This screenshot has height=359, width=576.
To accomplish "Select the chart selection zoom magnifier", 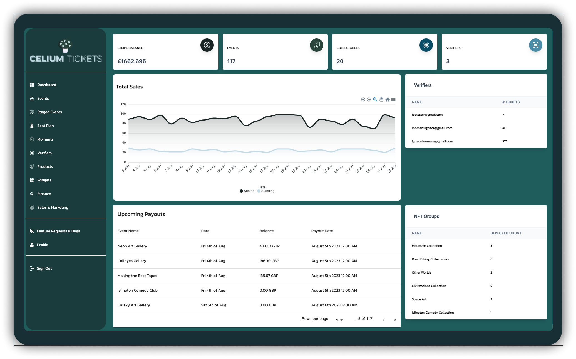I will tap(375, 100).
